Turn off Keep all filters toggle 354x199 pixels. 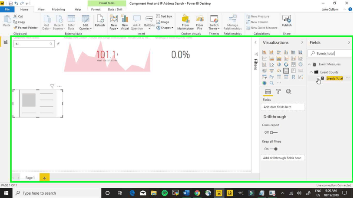pyautogui.click(x=273, y=149)
